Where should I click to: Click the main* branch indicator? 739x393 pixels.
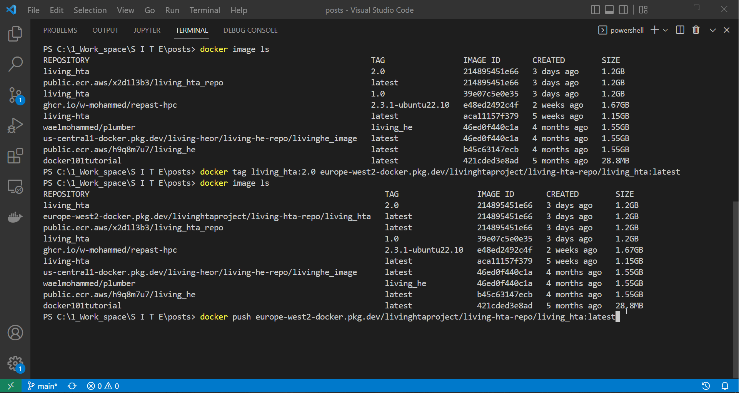42,386
